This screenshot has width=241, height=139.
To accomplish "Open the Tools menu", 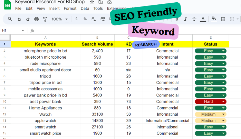I will point(98,8).
